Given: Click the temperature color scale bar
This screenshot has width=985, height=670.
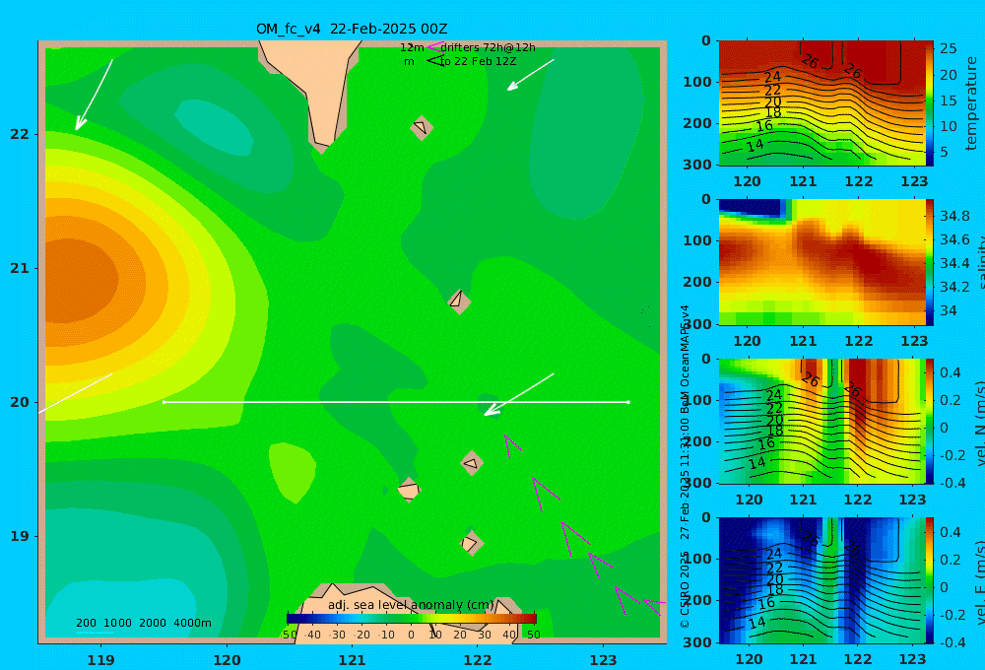Looking at the screenshot, I should 929,103.
